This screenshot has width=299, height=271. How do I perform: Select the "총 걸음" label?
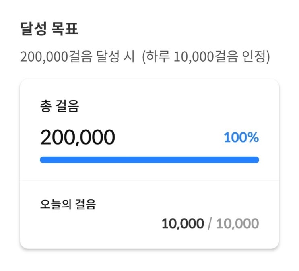[x=60, y=107]
